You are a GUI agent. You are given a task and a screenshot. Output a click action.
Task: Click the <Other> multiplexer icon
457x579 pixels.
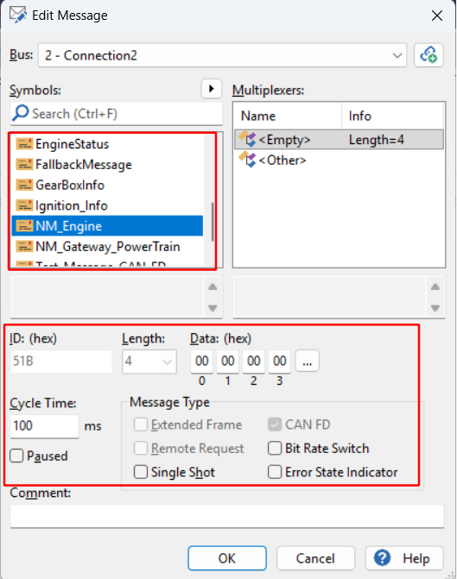point(247,160)
